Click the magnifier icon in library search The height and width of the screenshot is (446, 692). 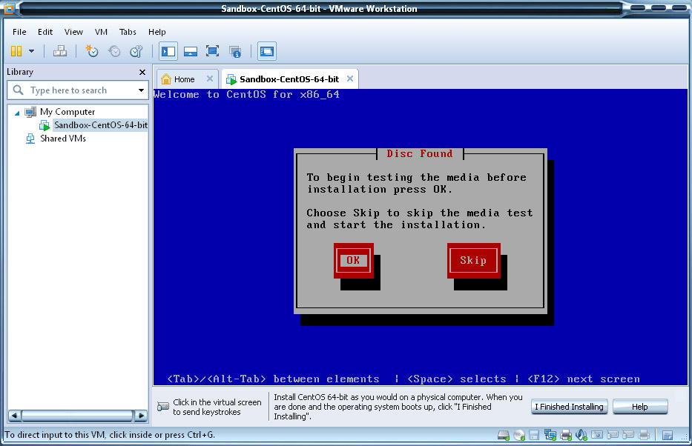point(18,90)
